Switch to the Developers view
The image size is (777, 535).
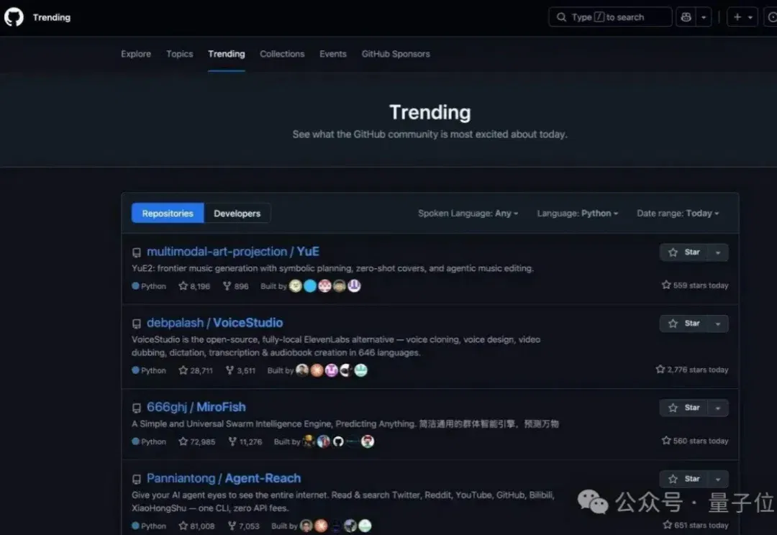[x=237, y=213]
